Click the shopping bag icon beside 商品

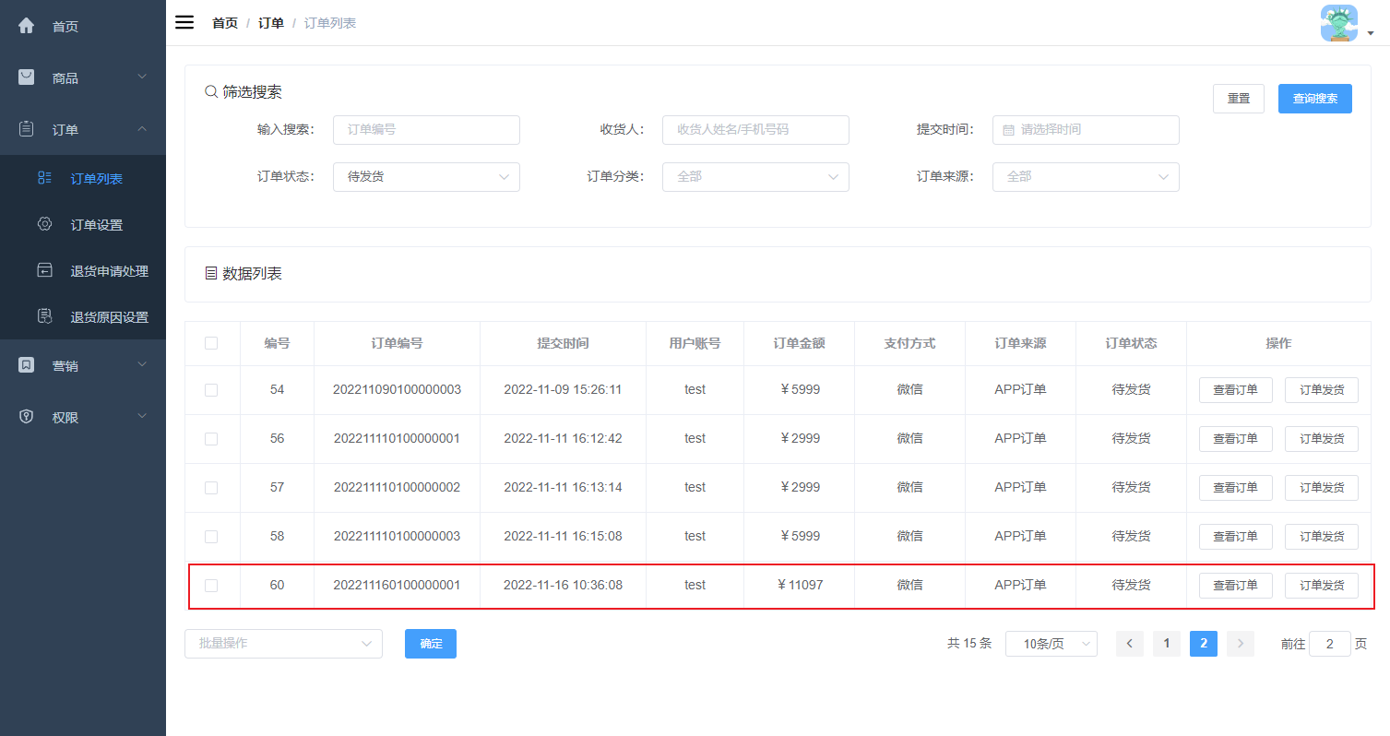pos(27,77)
